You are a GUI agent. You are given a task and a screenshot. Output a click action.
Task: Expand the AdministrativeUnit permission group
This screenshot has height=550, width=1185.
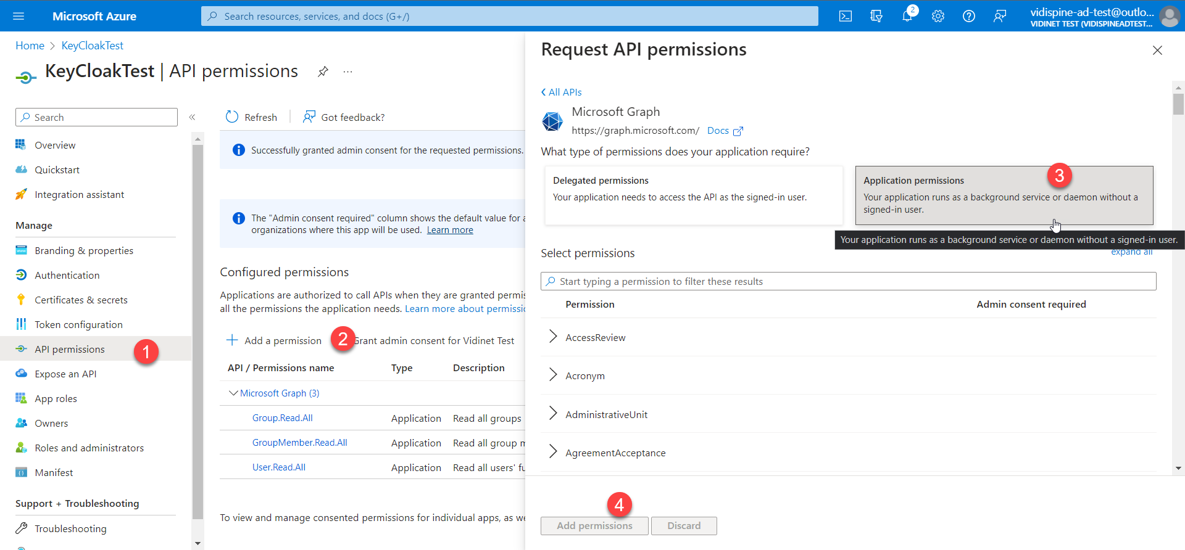553,414
